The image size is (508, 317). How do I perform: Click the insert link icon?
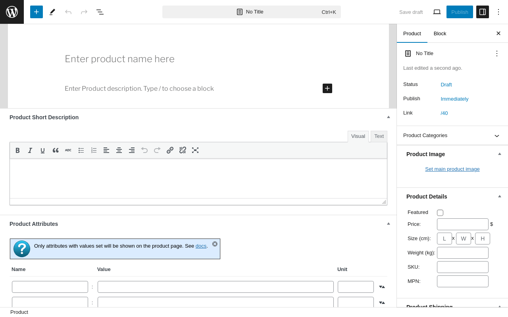[x=170, y=150]
